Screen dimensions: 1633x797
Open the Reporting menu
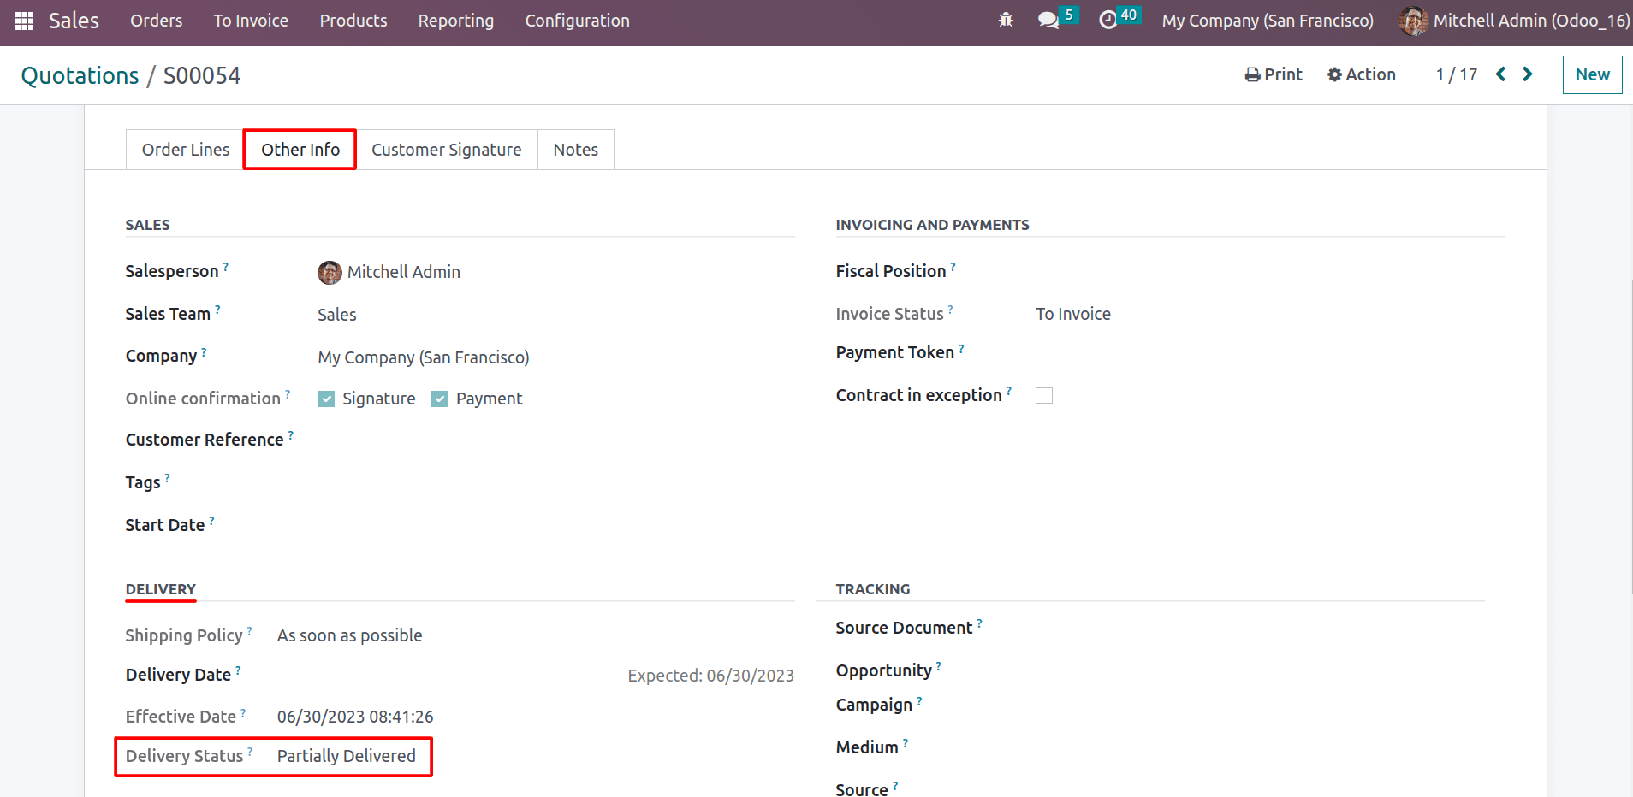point(455,21)
